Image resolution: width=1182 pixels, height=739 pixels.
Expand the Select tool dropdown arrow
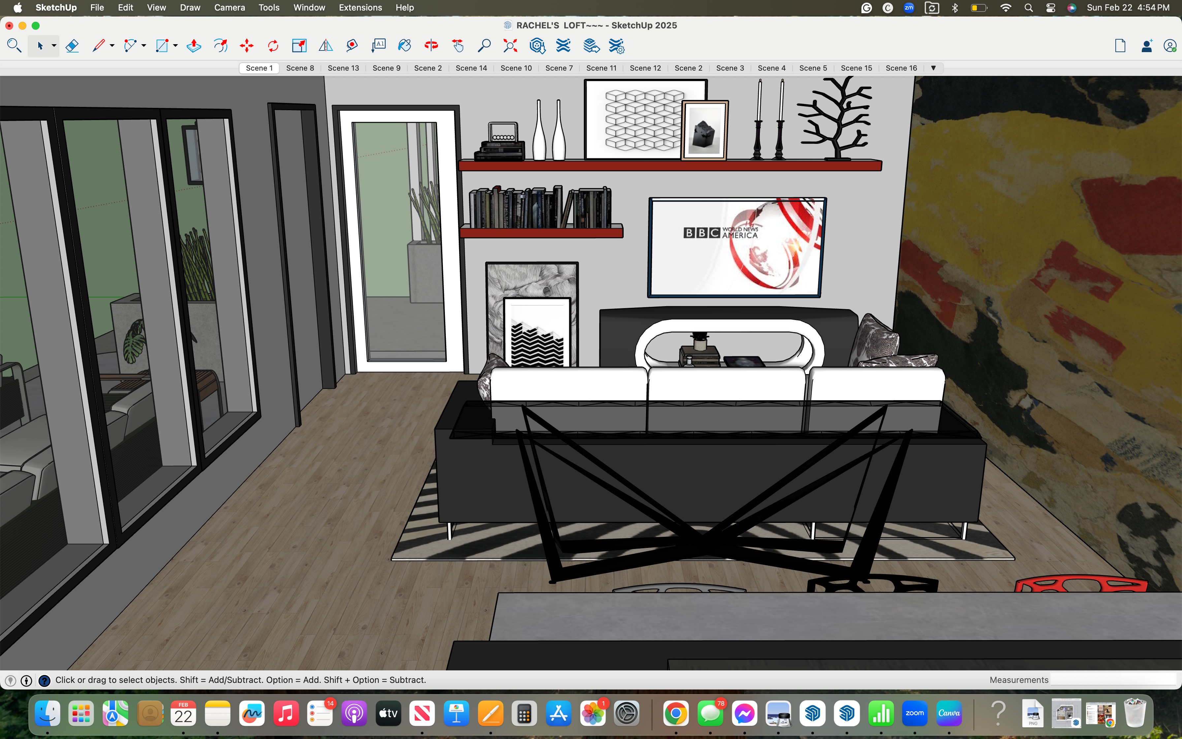coord(54,46)
